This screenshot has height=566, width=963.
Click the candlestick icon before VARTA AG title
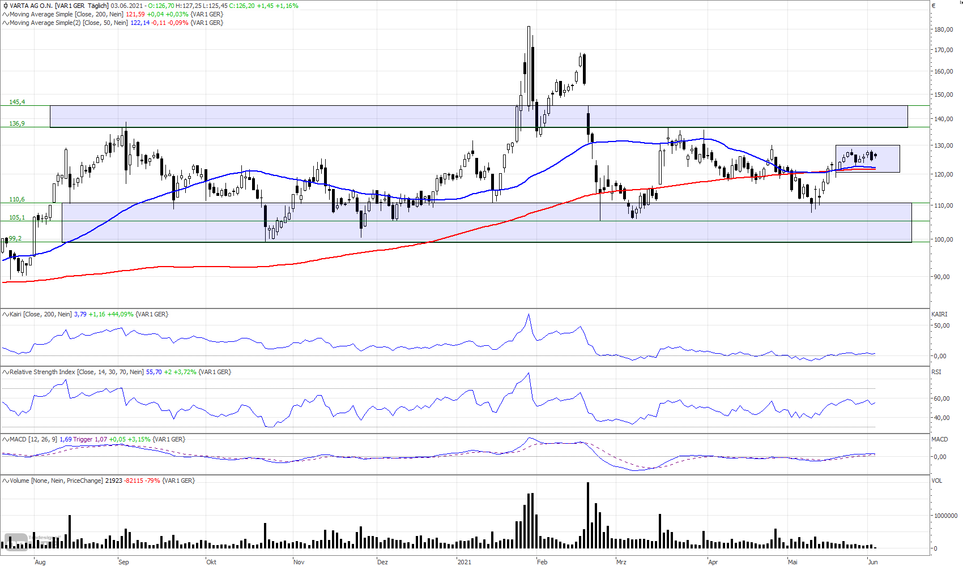(6, 6)
